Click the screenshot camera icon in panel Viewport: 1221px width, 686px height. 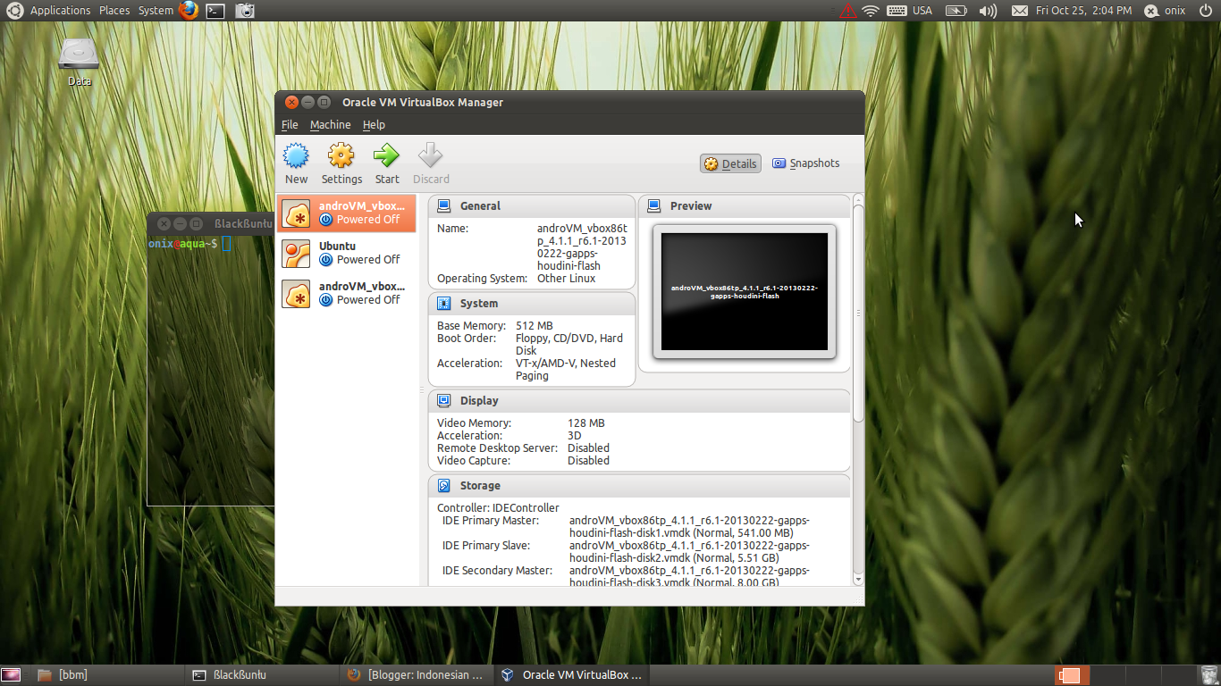(x=245, y=11)
